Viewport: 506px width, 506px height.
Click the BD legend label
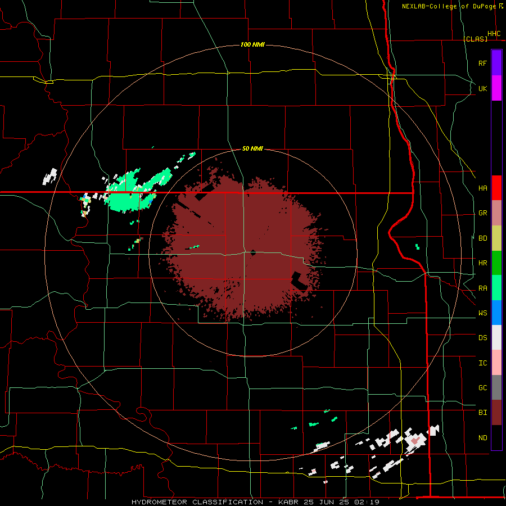pos(482,238)
